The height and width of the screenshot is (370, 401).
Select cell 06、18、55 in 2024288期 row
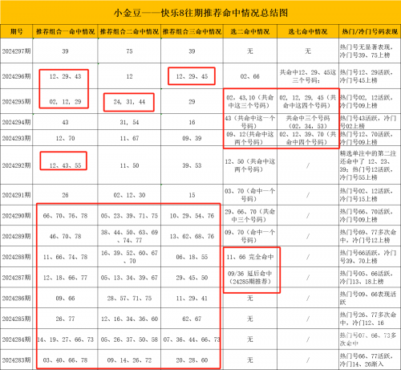[x=192, y=257]
